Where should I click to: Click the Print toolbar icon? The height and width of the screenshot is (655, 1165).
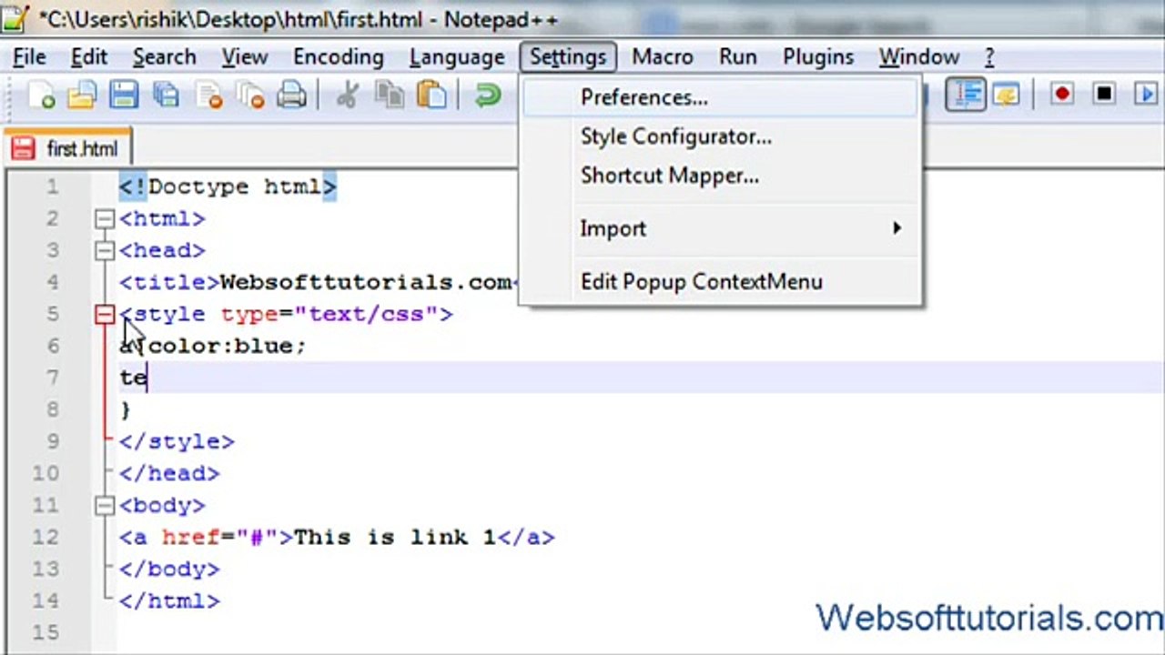(x=291, y=95)
